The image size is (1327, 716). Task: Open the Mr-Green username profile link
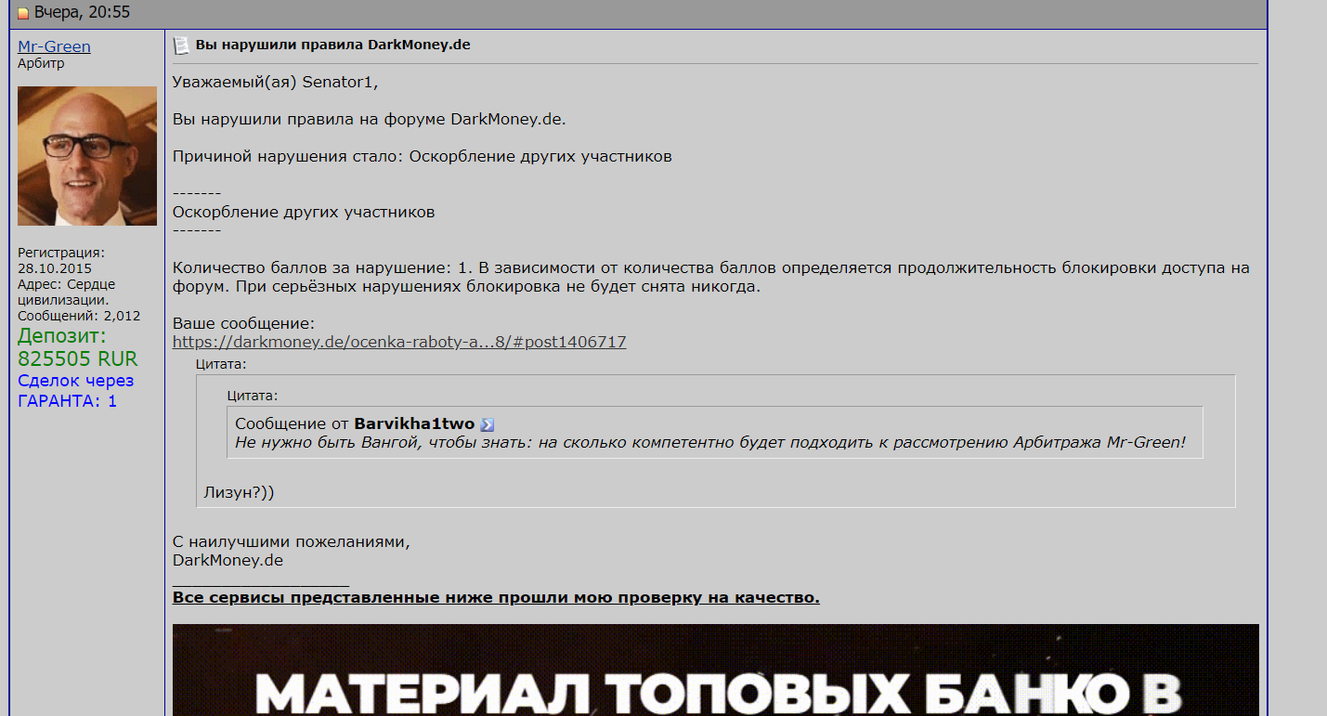[x=54, y=46]
